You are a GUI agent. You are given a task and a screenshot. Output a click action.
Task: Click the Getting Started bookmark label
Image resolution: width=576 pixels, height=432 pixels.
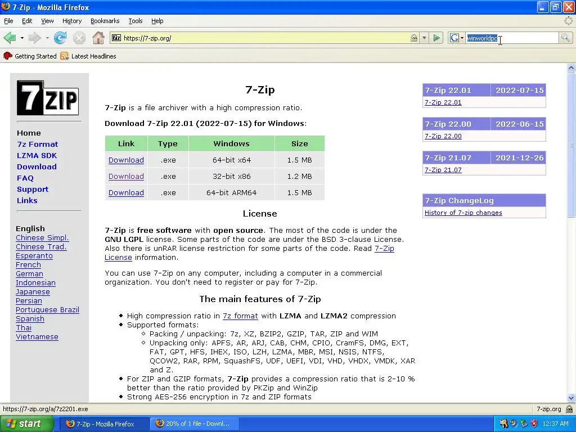click(x=35, y=56)
